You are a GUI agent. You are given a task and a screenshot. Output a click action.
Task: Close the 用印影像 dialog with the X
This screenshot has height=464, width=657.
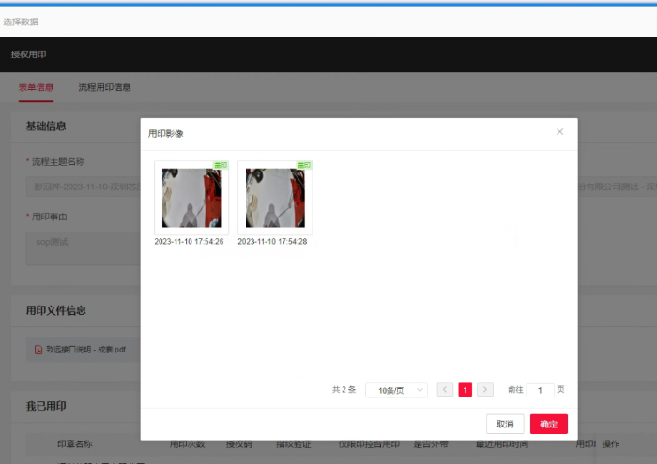click(560, 132)
